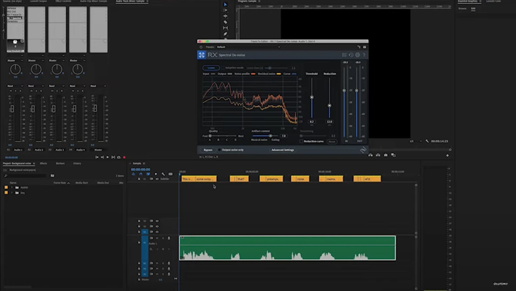Open RX Presets dropdown
The width and height of the screenshot is (516, 291).
click(x=249, y=47)
